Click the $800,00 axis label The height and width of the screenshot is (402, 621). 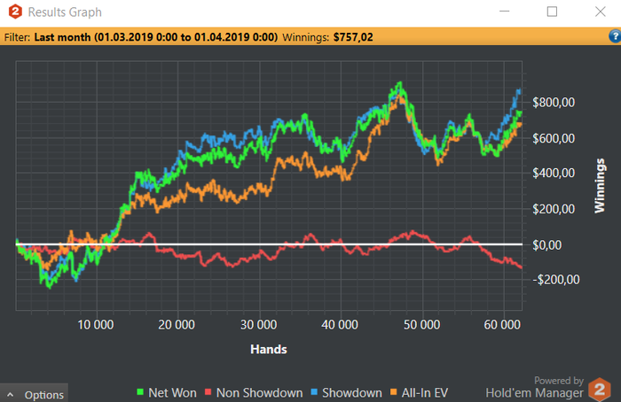pyautogui.click(x=554, y=103)
